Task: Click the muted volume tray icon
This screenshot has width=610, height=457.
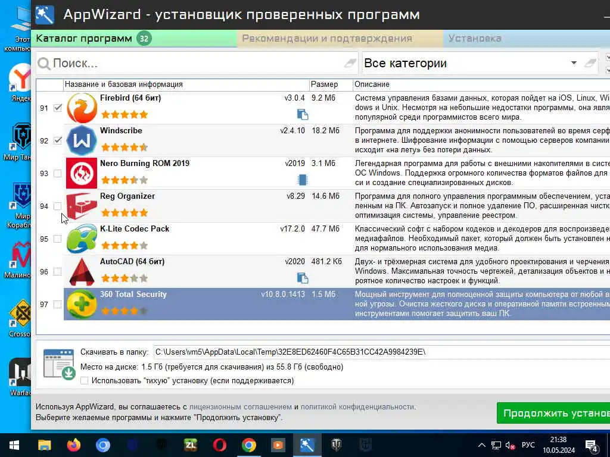Action: click(x=510, y=445)
